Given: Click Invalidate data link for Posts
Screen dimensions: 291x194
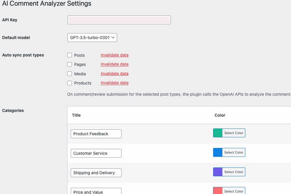Looking at the screenshot, I should 115,55.
